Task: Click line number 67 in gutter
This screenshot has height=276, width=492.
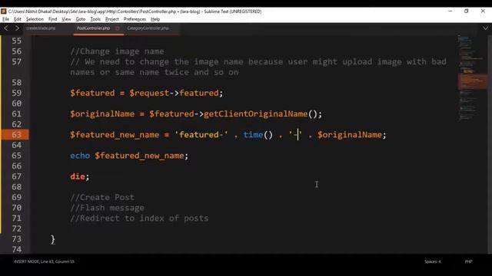Action: 17,176
